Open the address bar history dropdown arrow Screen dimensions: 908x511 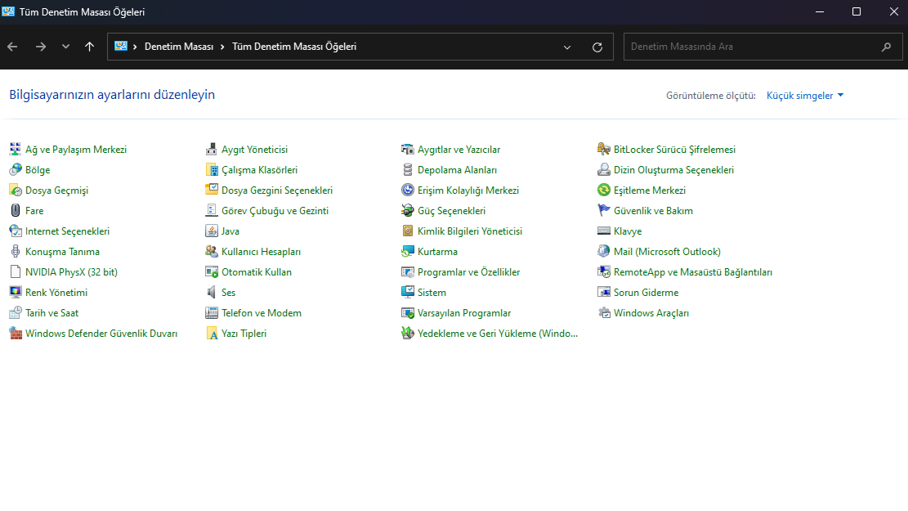pyautogui.click(x=567, y=47)
